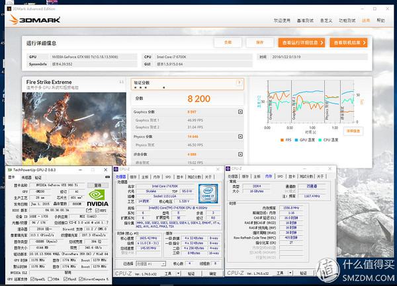Open the 自定义 menu in 3DMark

point(326,20)
